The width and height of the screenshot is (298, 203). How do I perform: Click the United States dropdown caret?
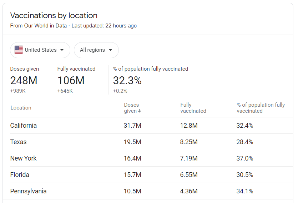coord(62,50)
